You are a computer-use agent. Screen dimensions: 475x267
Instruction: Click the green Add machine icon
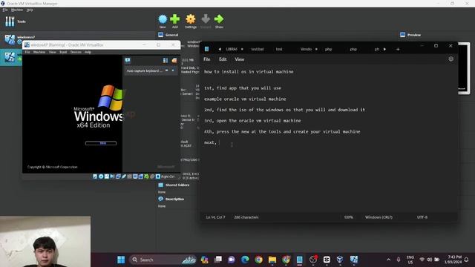(175, 20)
